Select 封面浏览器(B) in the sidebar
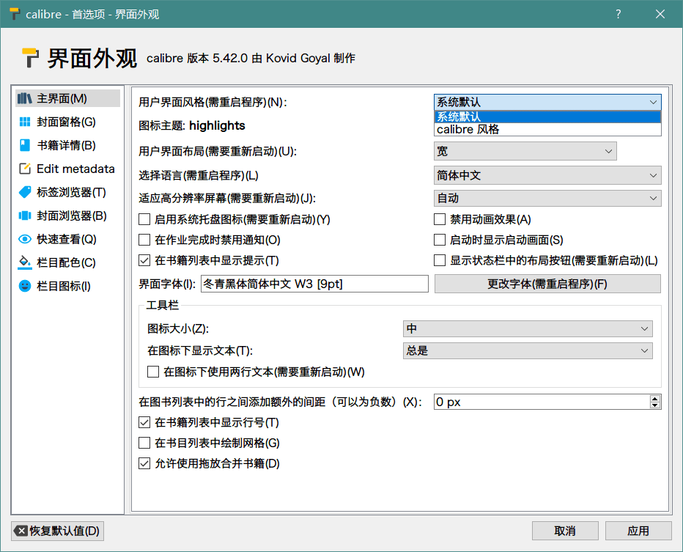This screenshot has width=683, height=552. (67, 216)
